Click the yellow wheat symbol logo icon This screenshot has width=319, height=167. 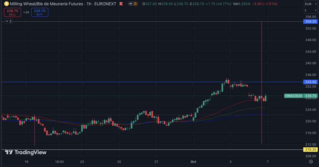(x=6, y=4)
